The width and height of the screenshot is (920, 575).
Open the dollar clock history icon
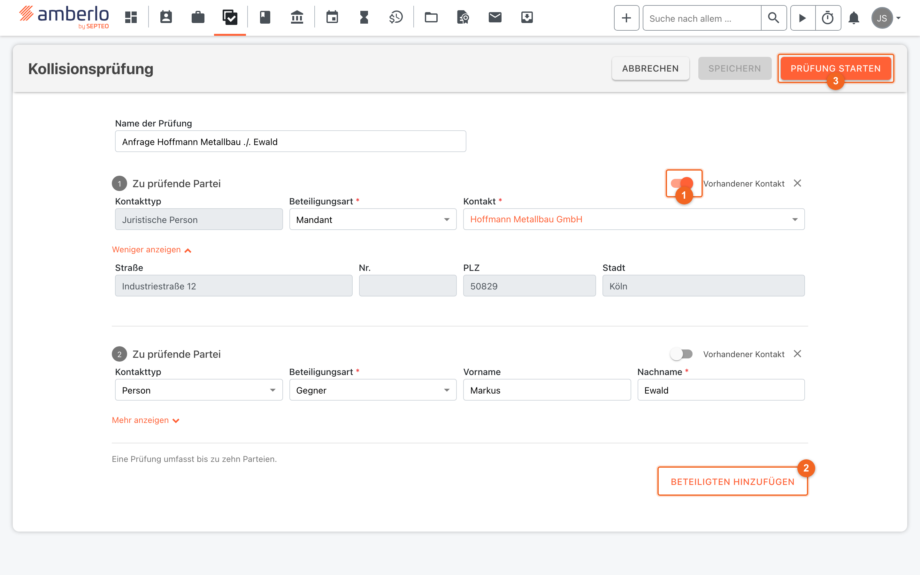[396, 18]
